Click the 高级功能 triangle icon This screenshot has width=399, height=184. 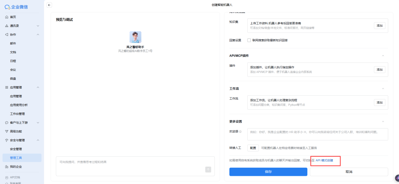tap(7, 131)
